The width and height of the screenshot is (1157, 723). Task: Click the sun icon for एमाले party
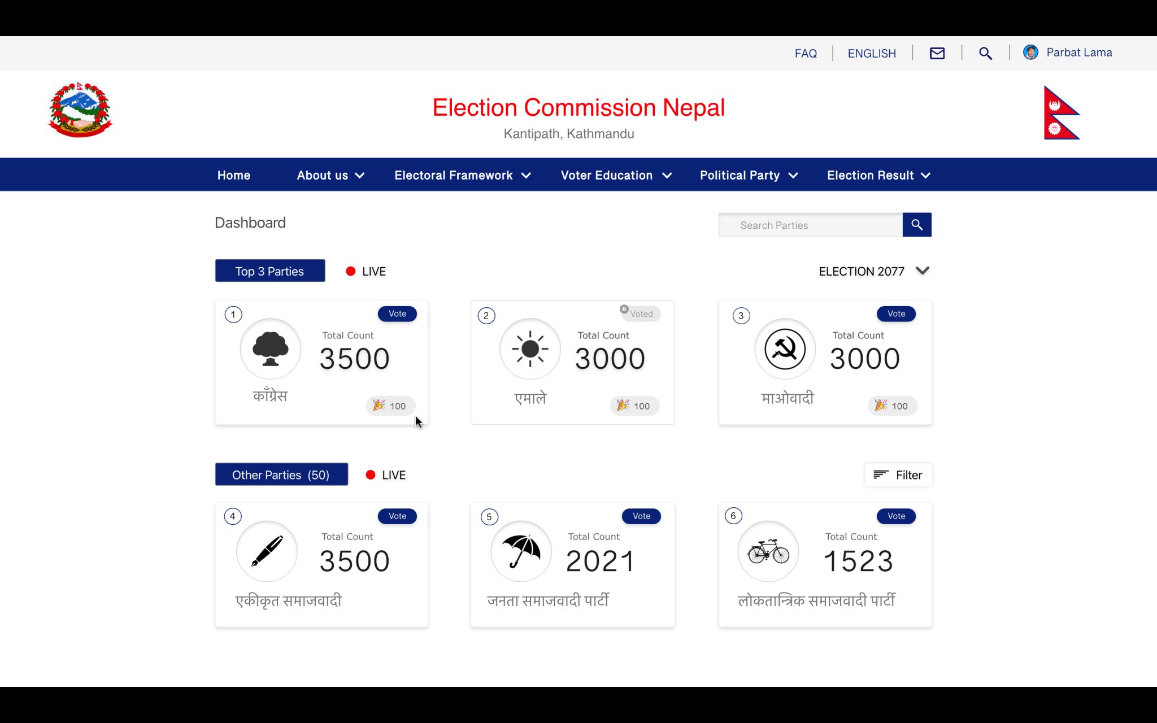pyautogui.click(x=529, y=349)
